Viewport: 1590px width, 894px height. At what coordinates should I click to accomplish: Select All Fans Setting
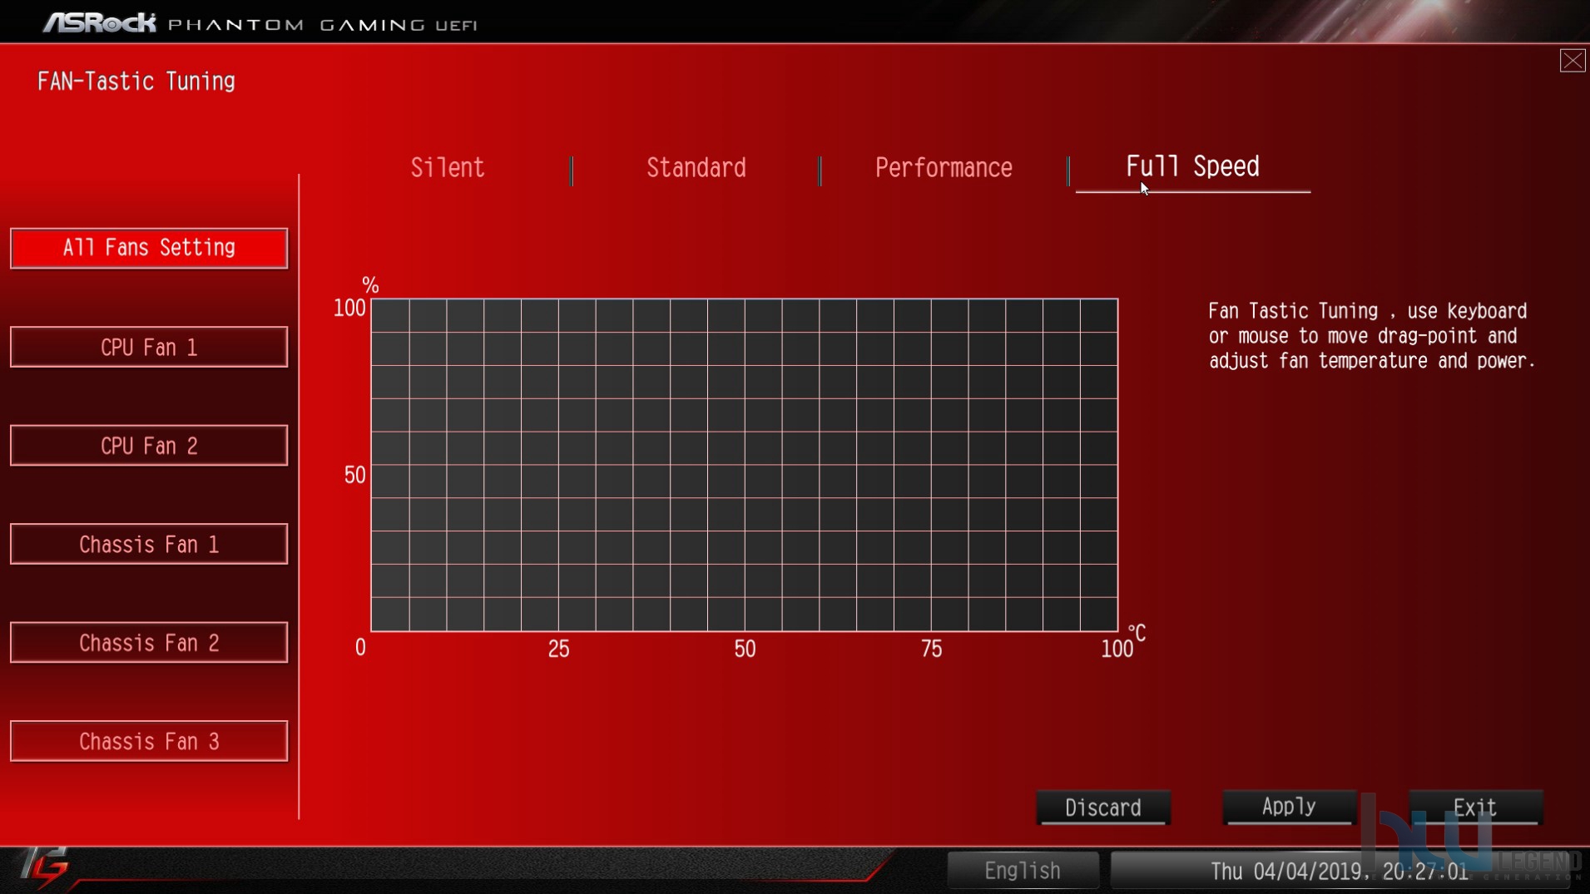[149, 248]
